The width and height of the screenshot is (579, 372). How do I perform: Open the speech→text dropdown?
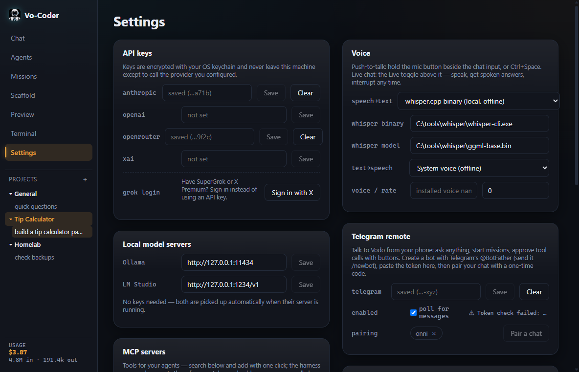(x=479, y=101)
